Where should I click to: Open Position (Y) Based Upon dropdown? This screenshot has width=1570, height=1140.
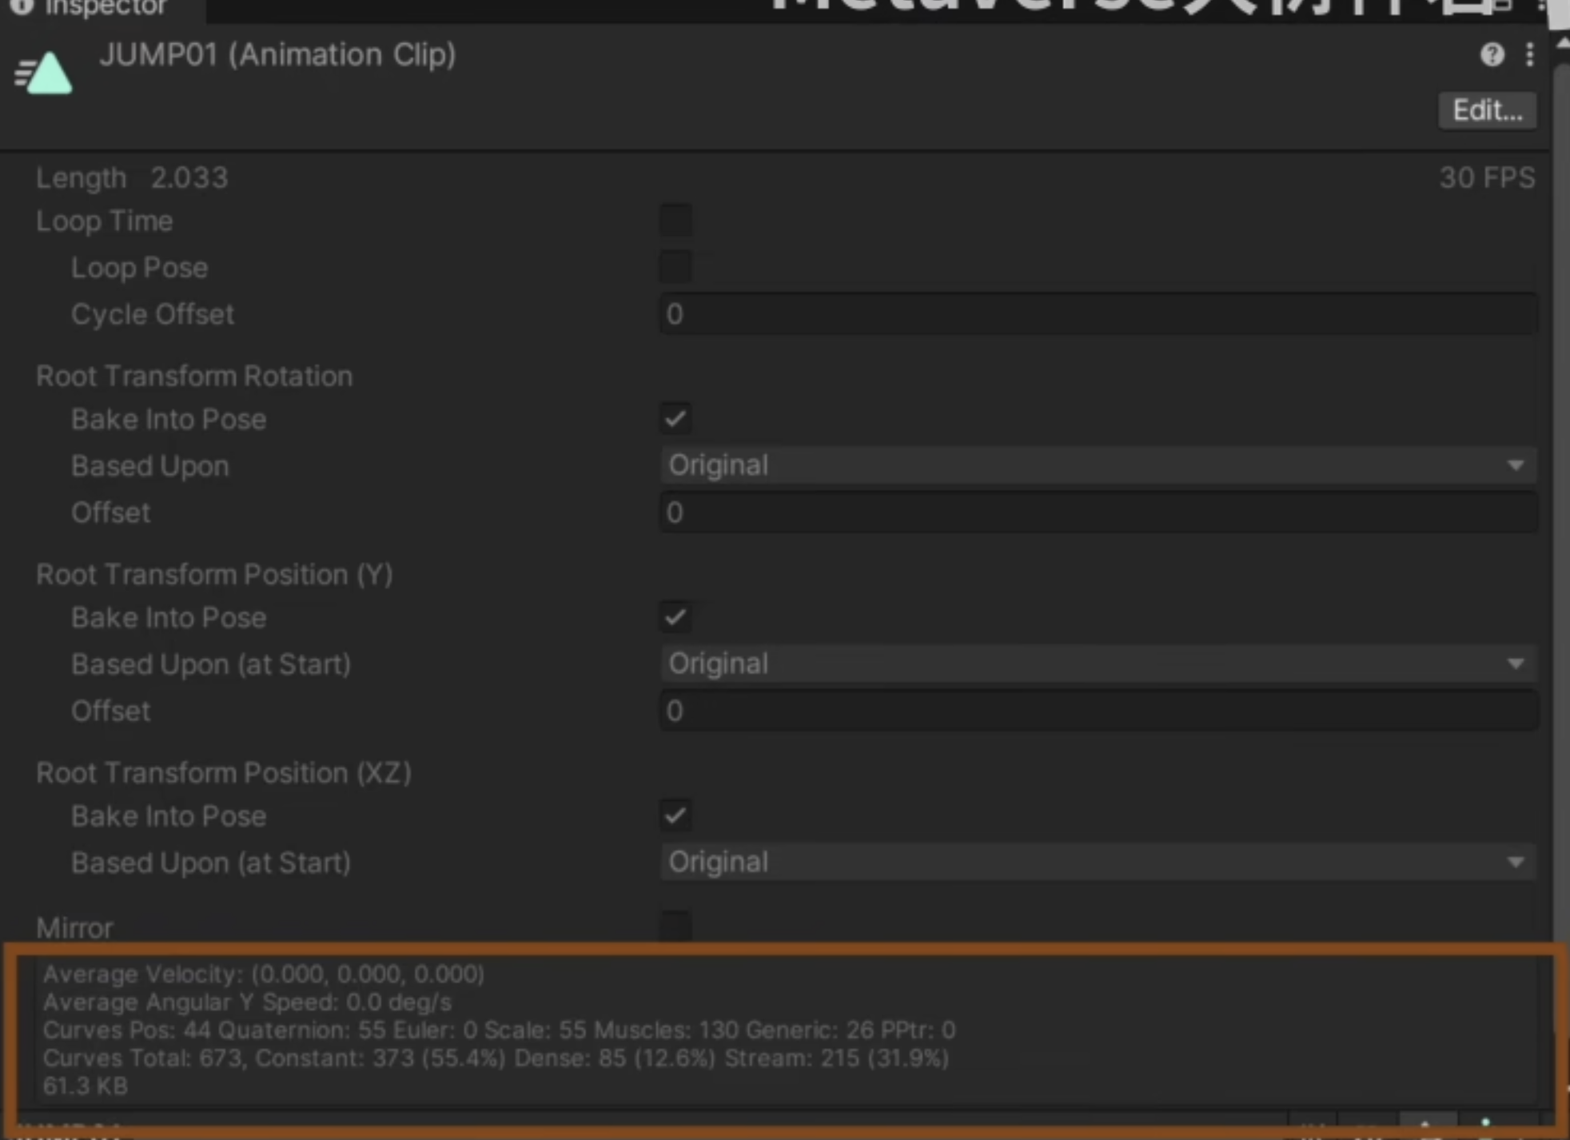pos(1097,664)
